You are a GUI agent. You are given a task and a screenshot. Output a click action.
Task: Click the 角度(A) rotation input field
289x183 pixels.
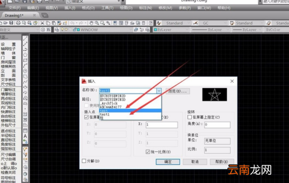pyautogui.click(x=217, y=125)
